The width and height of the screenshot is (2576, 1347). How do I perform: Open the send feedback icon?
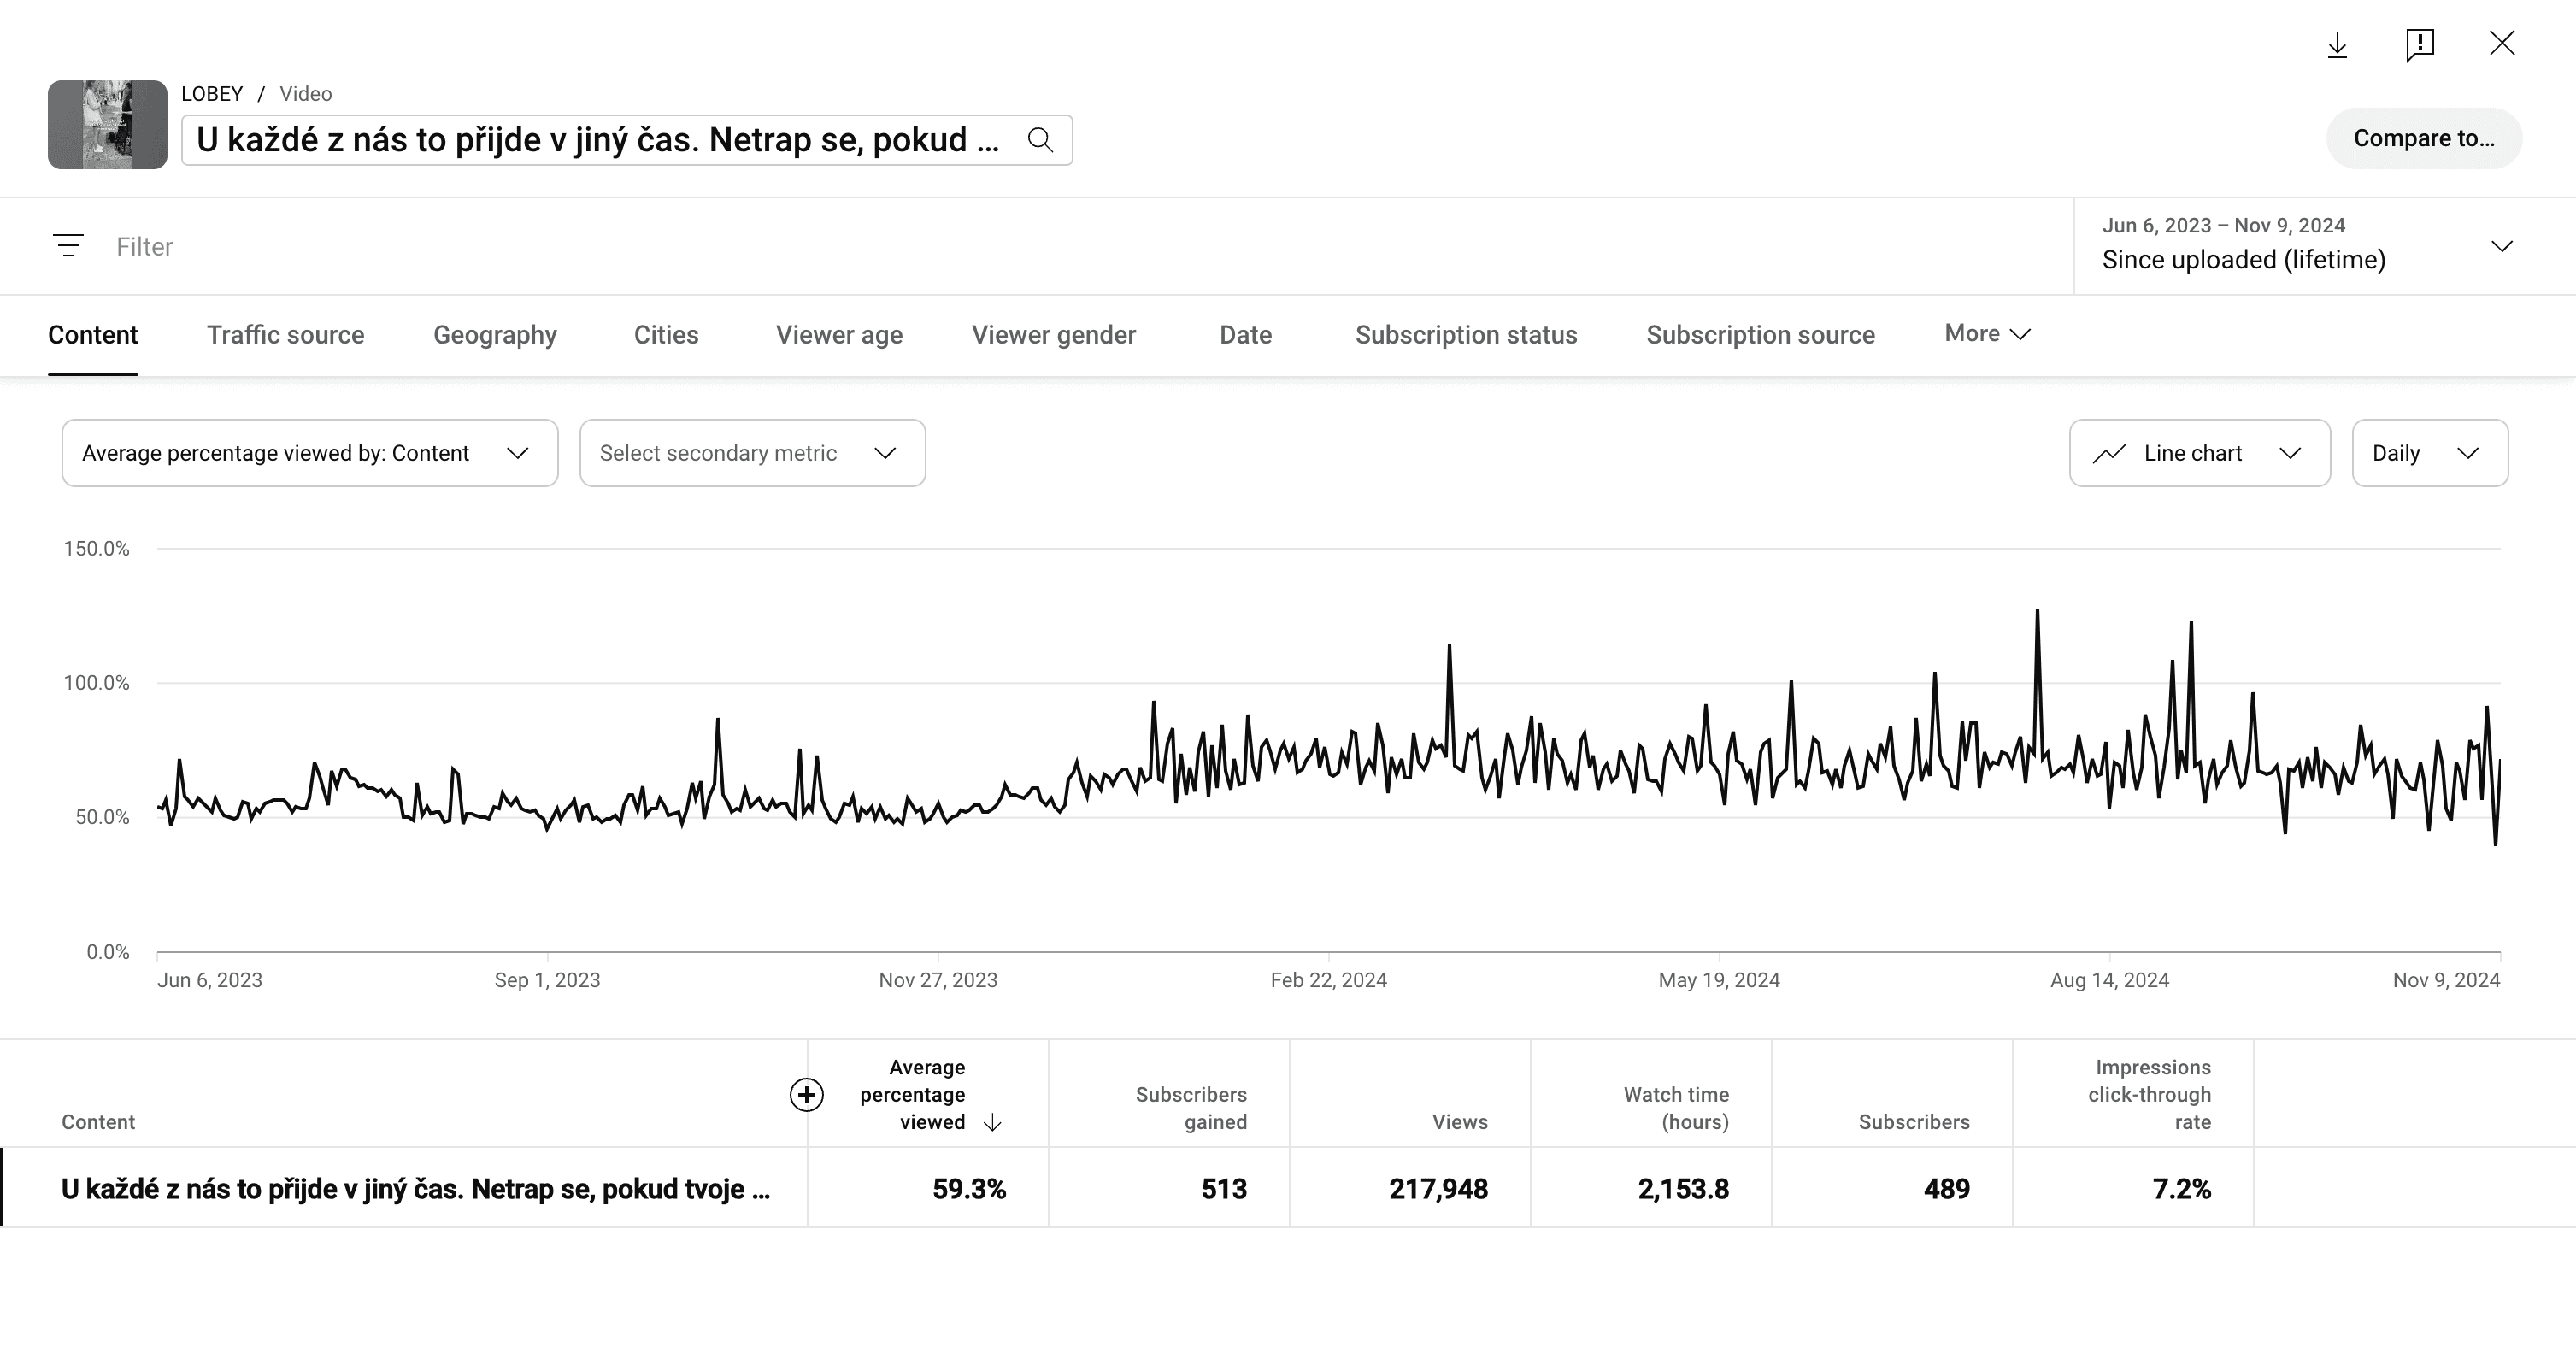pos(2419,45)
